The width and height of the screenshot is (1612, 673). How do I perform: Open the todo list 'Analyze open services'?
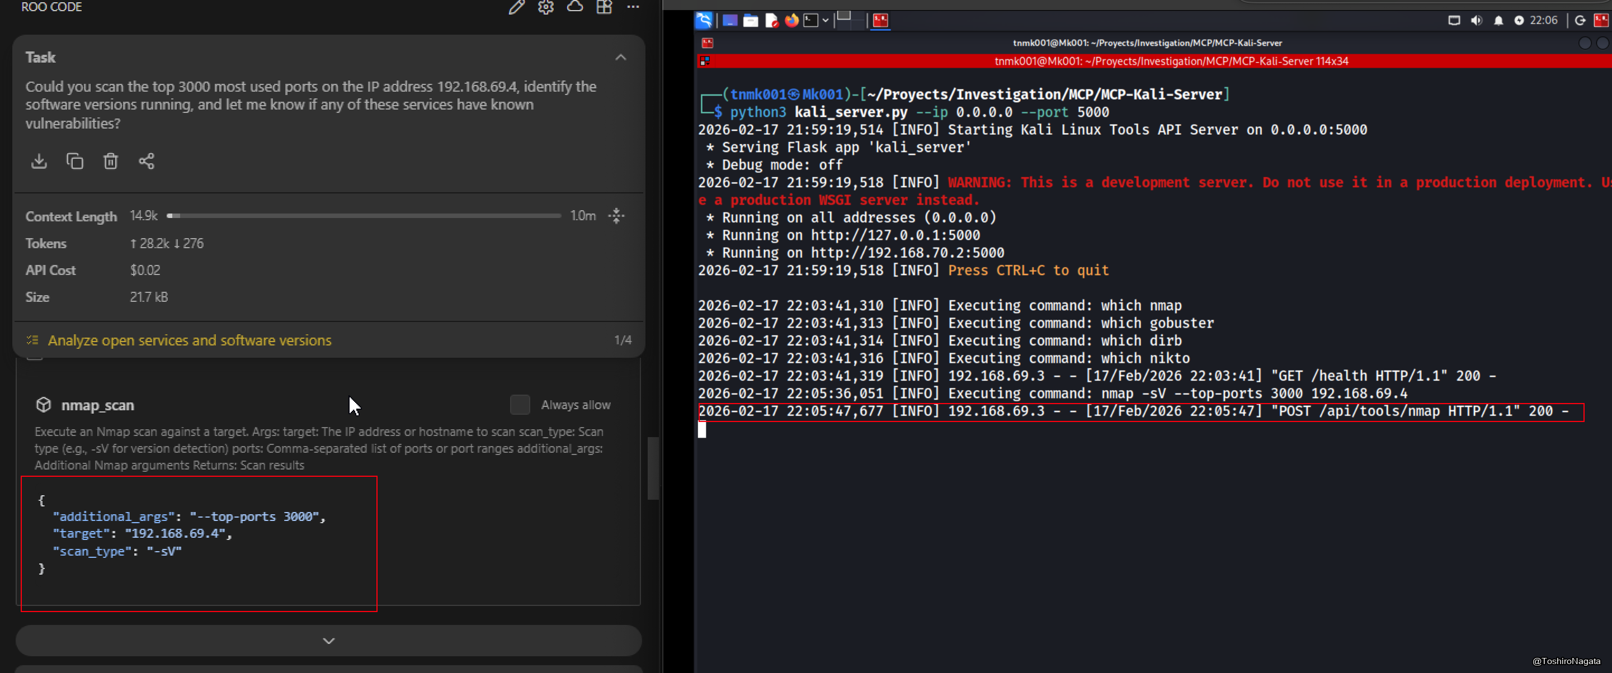(x=190, y=340)
